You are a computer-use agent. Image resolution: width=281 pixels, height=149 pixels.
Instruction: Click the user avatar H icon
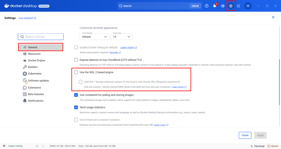click(248, 6)
